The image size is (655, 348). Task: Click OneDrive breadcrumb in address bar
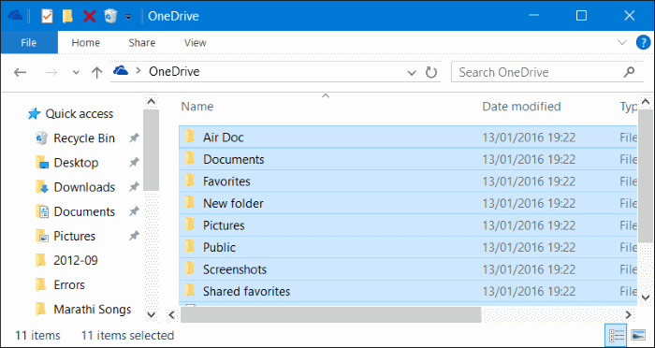point(174,72)
